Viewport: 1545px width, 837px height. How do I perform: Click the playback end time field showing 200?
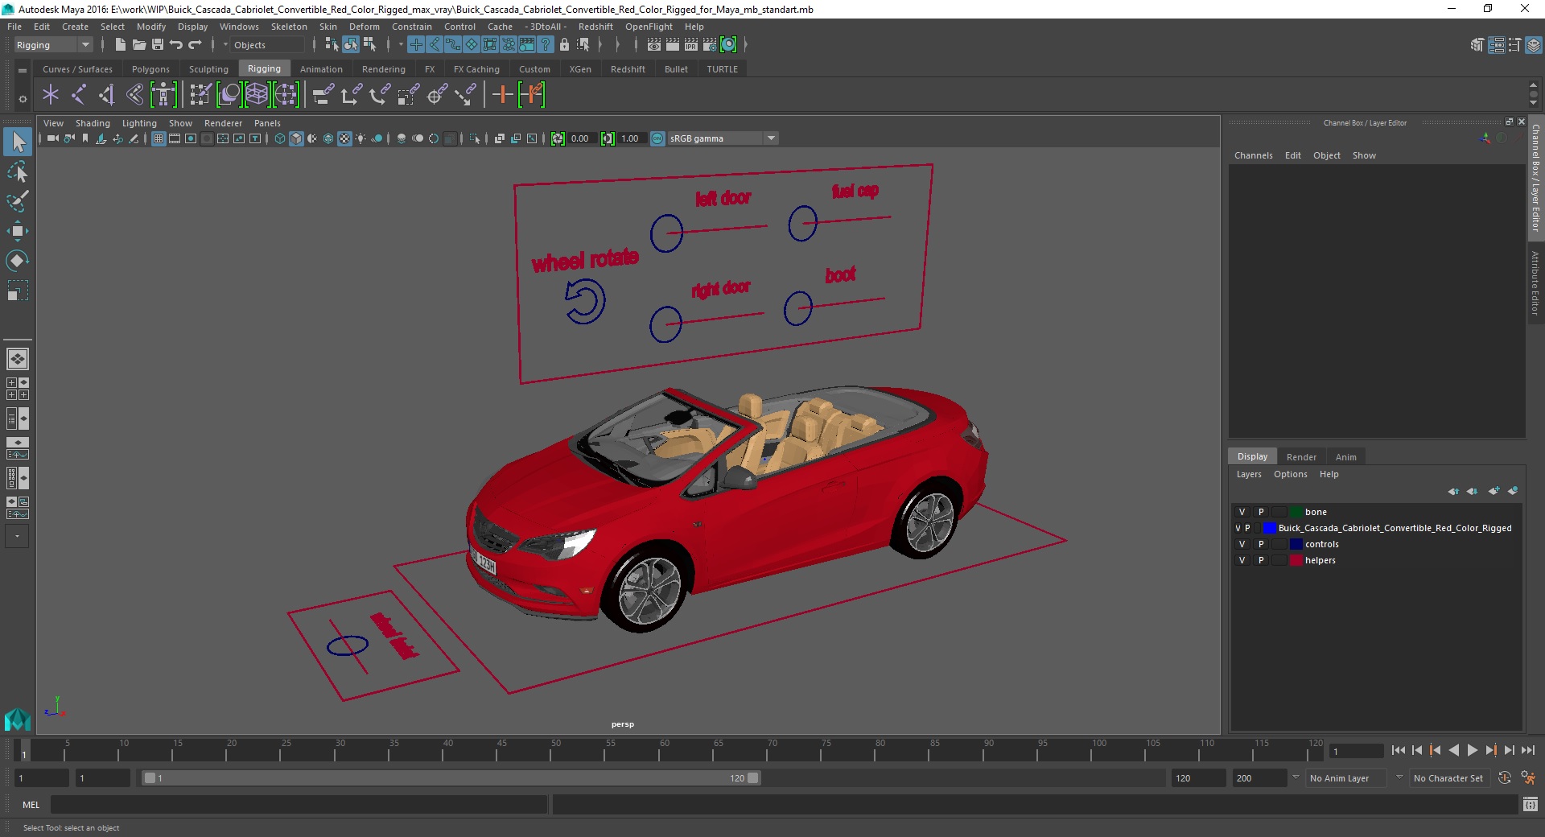[x=1259, y=778]
